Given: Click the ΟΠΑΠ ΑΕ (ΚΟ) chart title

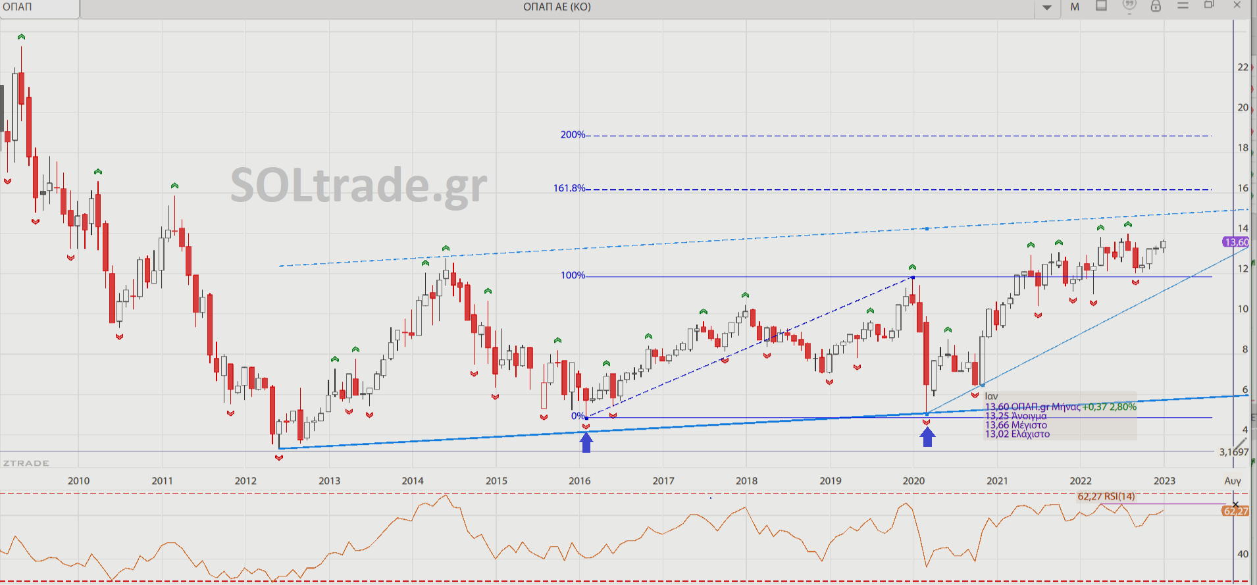Looking at the screenshot, I should coord(557,7).
